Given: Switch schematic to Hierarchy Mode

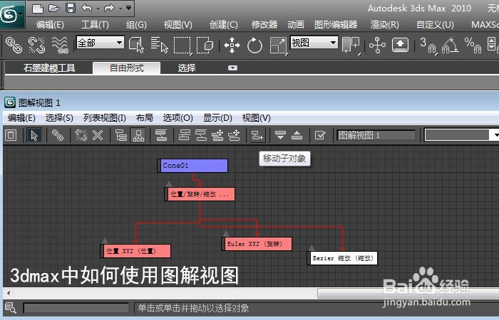Looking at the screenshot, I should [x=121, y=136].
